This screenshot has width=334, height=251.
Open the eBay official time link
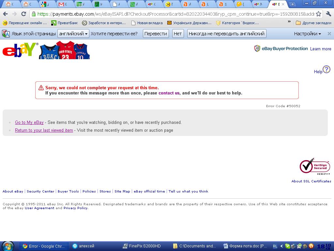pos(149,191)
